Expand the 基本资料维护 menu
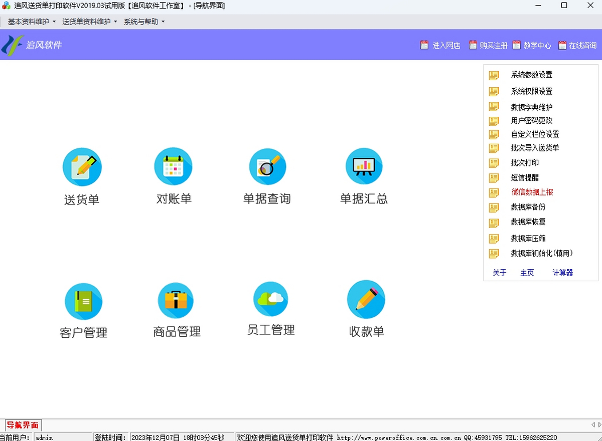Image resolution: width=602 pixels, height=441 pixels. point(32,22)
